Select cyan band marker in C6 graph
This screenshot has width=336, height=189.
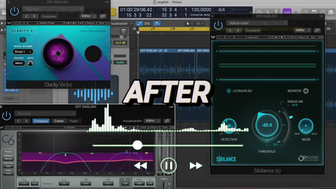coord(66,154)
